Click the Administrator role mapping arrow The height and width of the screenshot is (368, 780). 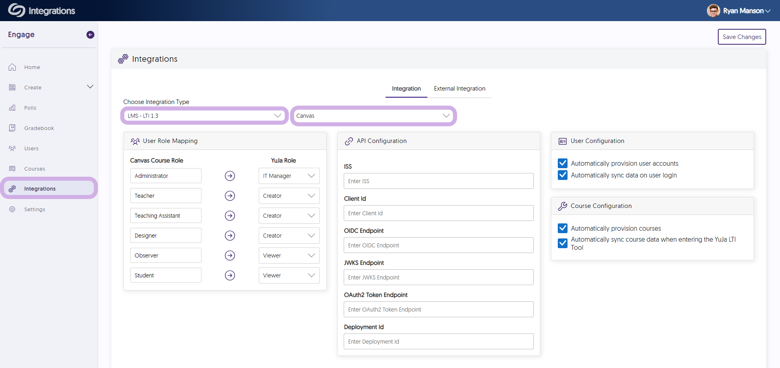click(x=230, y=176)
